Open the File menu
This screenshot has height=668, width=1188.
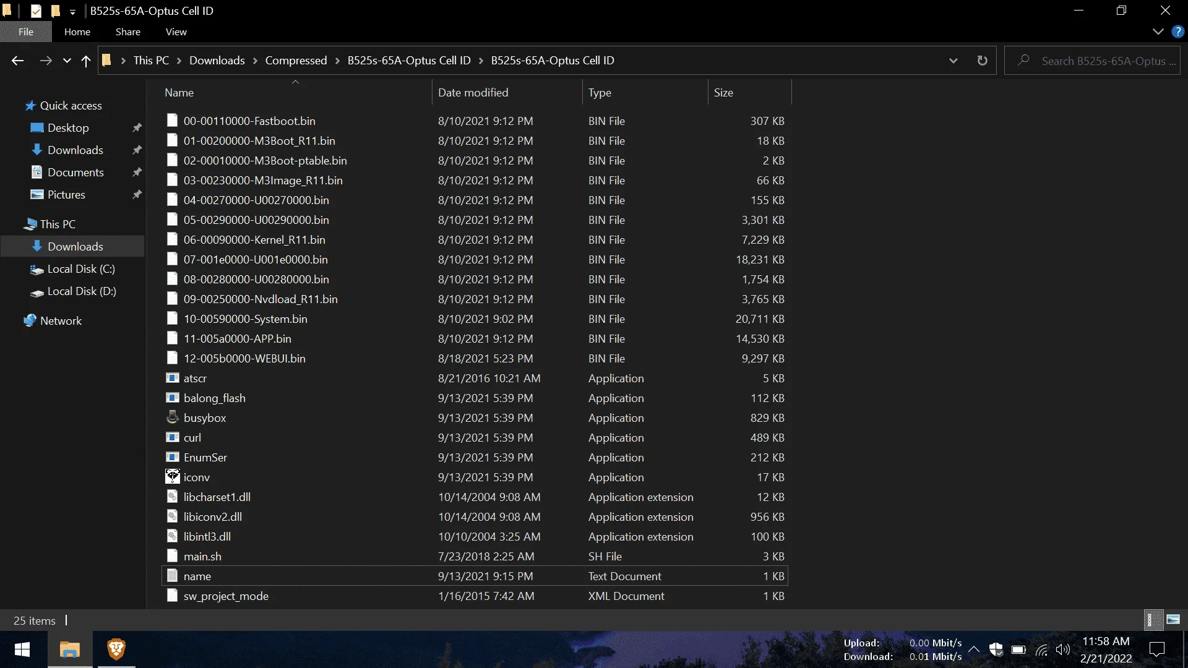pyautogui.click(x=26, y=32)
